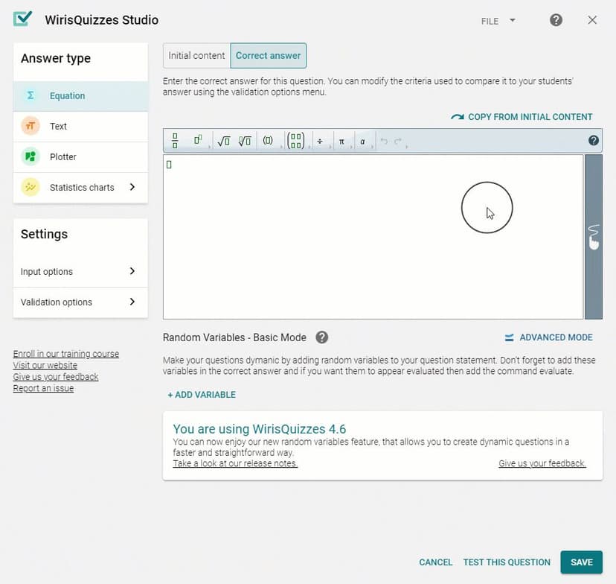
Task: Click the Add Variable button
Action: click(202, 395)
